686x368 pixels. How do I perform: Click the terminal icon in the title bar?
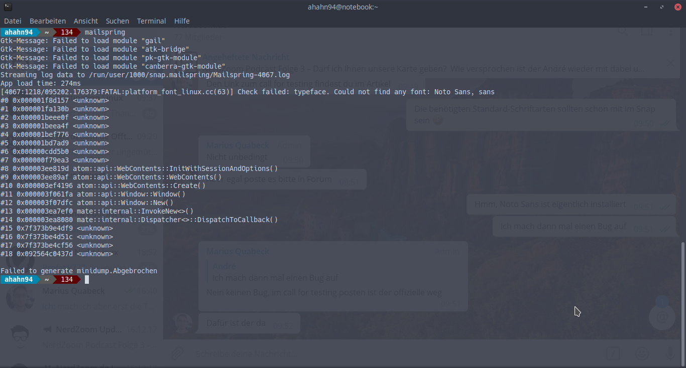(x=7, y=7)
